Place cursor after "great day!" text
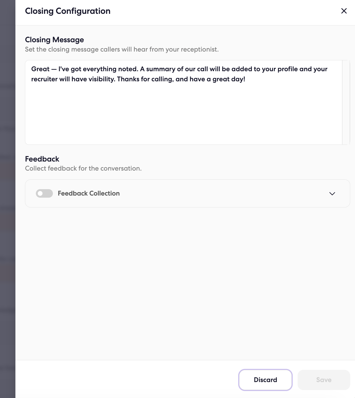Viewport: 355px width, 398px height. click(x=246, y=79)
